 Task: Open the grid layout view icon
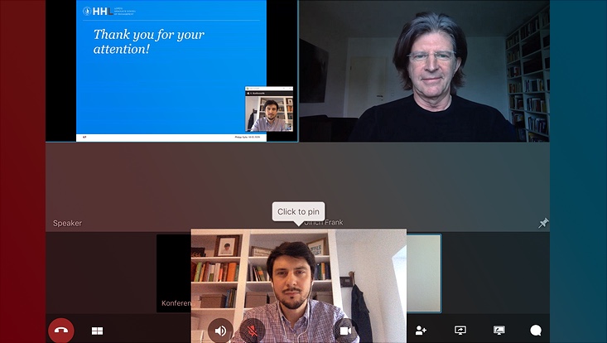tap(97, 331)
